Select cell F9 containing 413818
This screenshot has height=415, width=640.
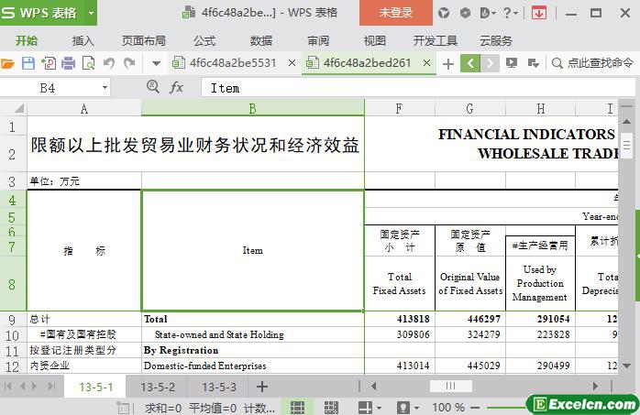[x=400, y=319]
